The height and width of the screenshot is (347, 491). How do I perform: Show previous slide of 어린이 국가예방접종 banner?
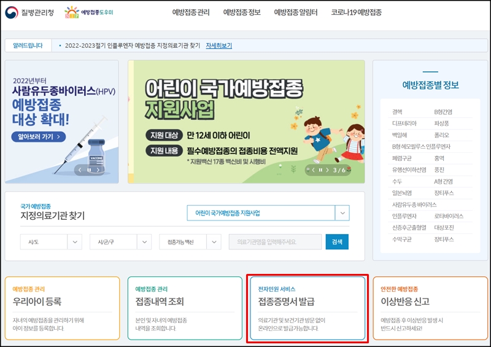pos(313,170)
